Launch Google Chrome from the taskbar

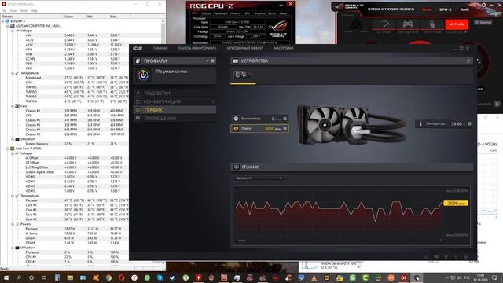point(108,277)
